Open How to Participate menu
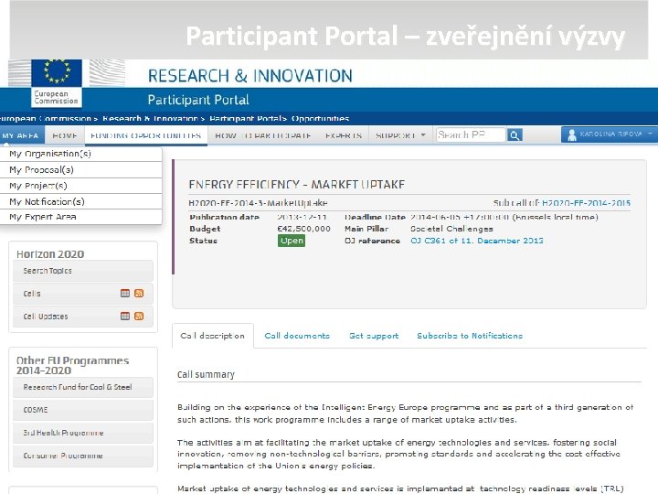 (x=263, y=135)
